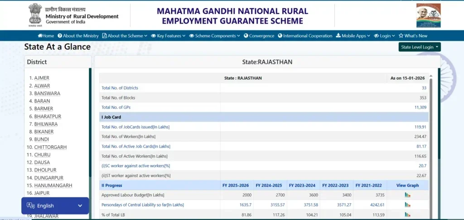Open the What's New menu item
The image size is (464, 220).
tap(413, 36)
